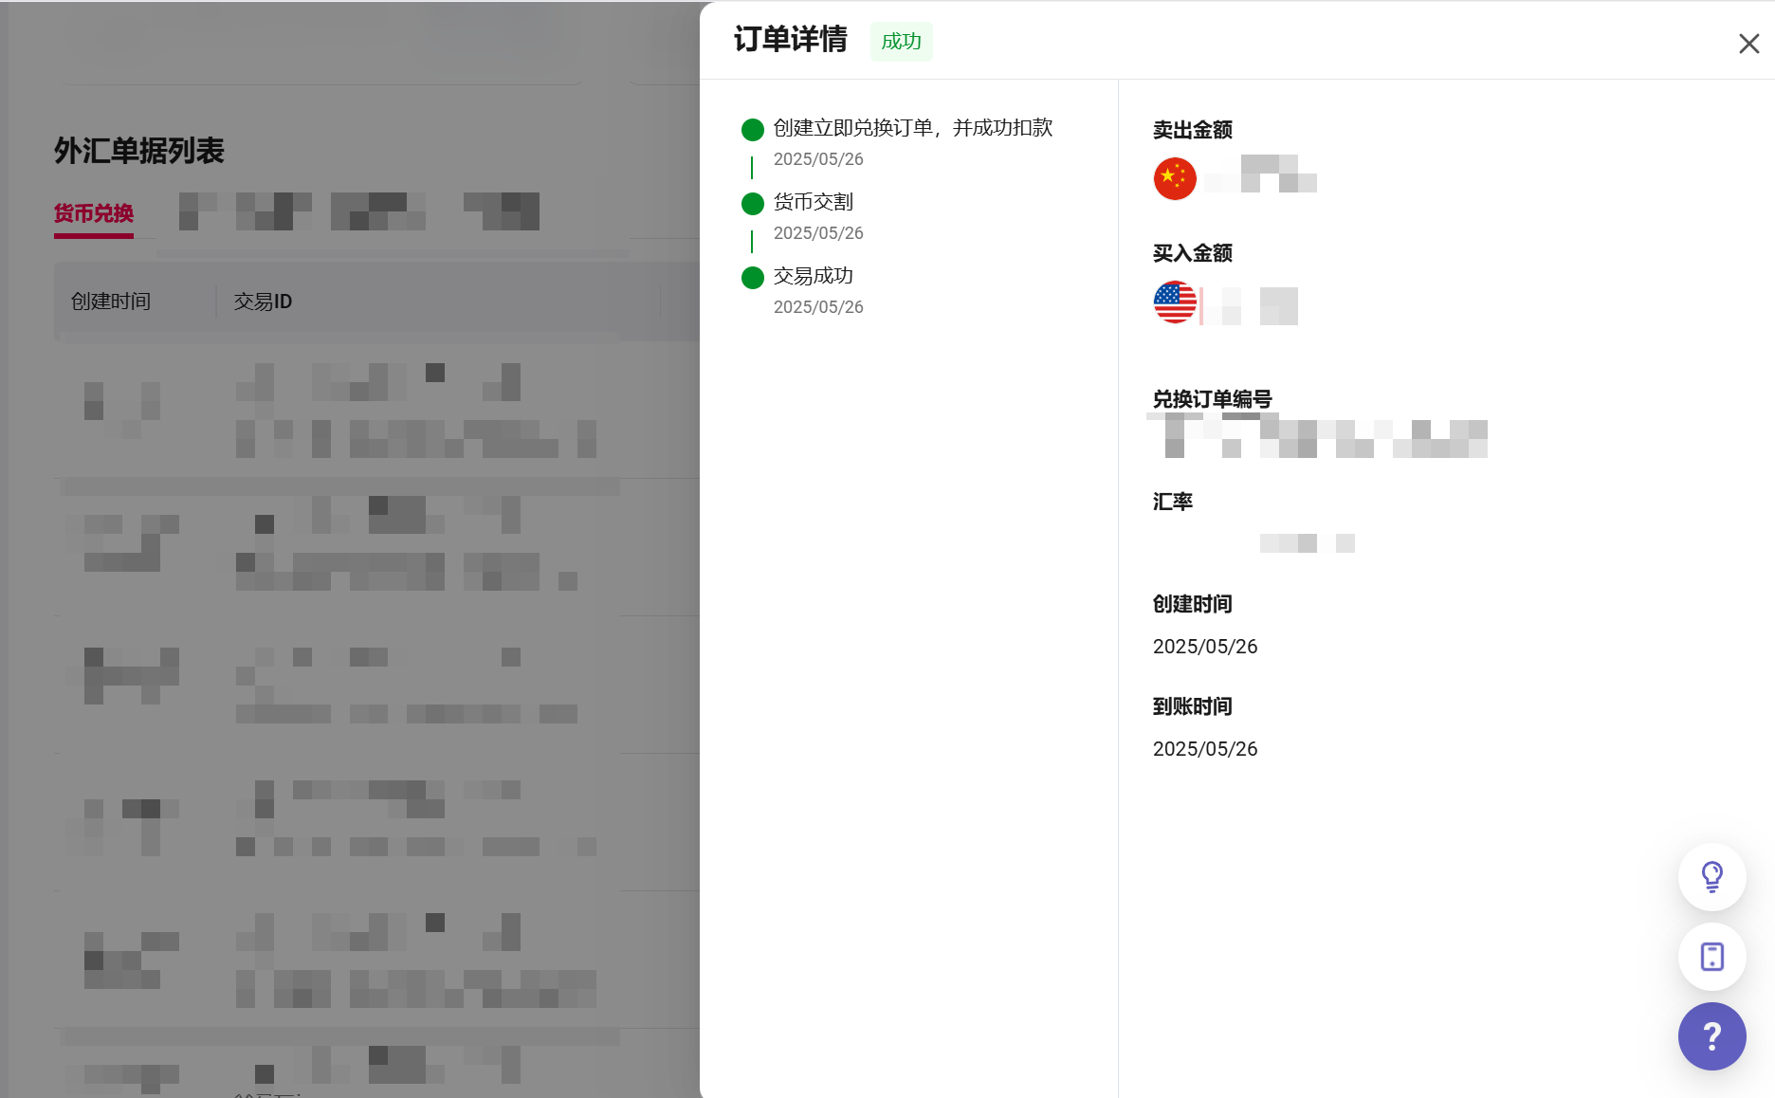Click the China flag under 卖出金额
The height and width of the screenshot is (1098, 1775).
pos(1175,178)
